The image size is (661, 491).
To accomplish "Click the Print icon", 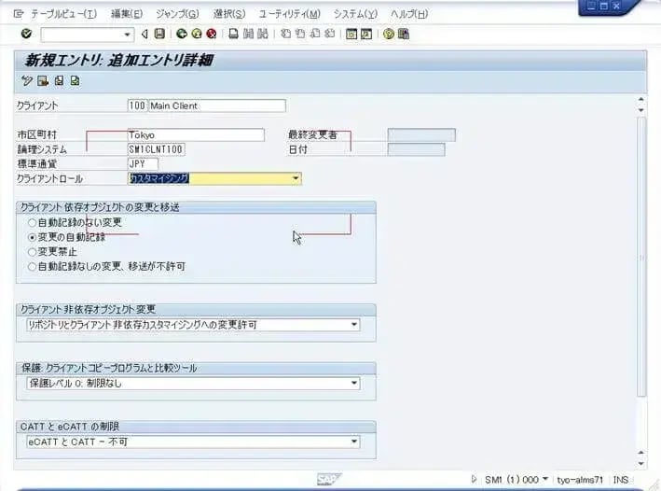I will [x=233, y=34].
